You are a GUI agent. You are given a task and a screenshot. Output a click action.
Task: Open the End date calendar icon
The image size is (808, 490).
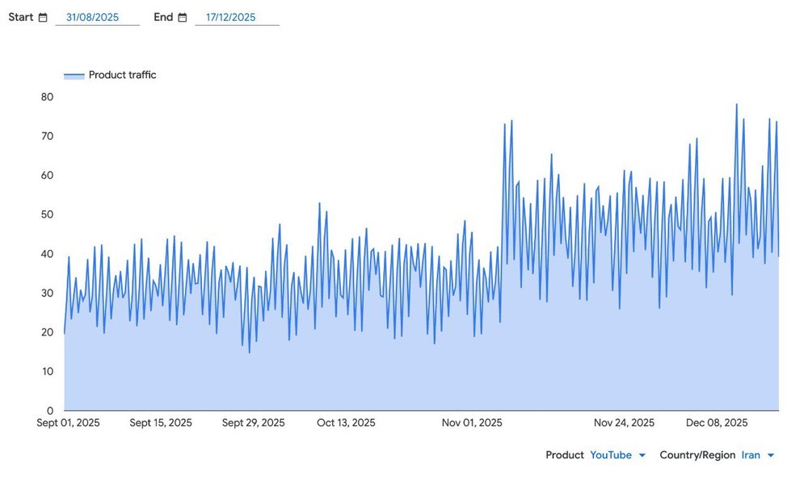point(183,17)
